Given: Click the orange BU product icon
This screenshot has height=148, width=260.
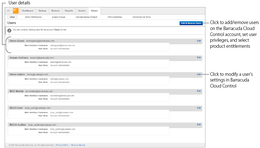Looking at the screenshot, I should [15, 11].
